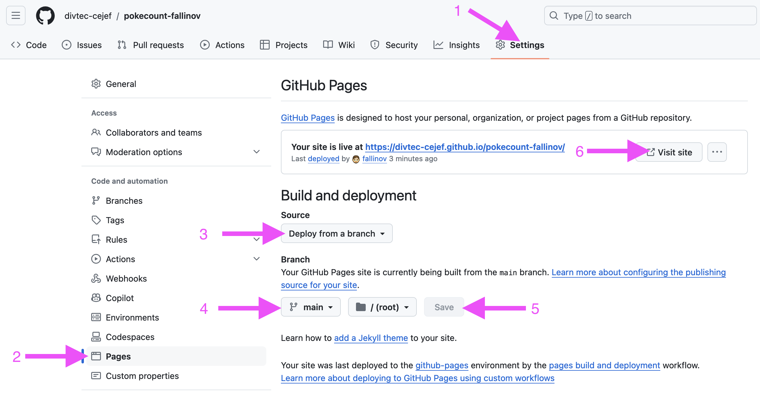760x399 pixels.
Task: Open the three-dots site options menu
Action: pyautogui.click(x=717, y=152)
